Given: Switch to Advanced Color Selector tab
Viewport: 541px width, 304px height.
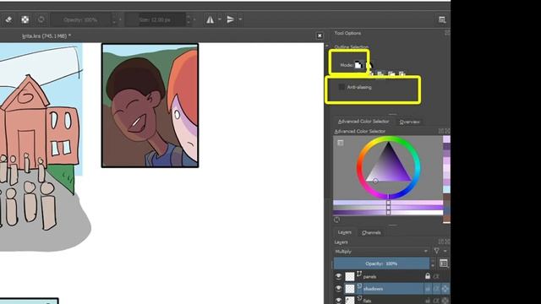Looking at the screenshot, I should 363,122.
